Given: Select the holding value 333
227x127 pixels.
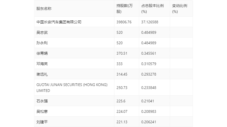Looking at the screenshot, I should click(119, 64).
